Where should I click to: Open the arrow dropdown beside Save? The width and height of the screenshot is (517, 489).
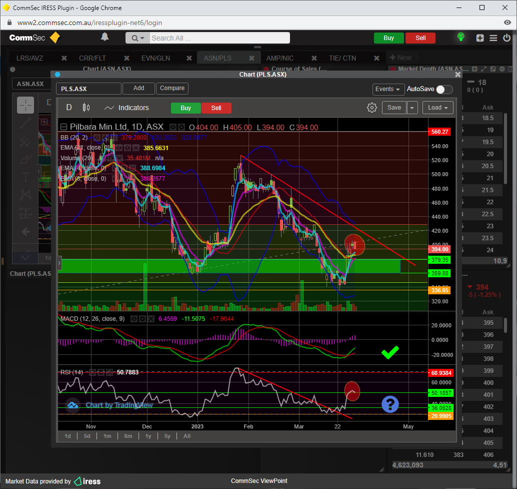[x=412, y=108]
